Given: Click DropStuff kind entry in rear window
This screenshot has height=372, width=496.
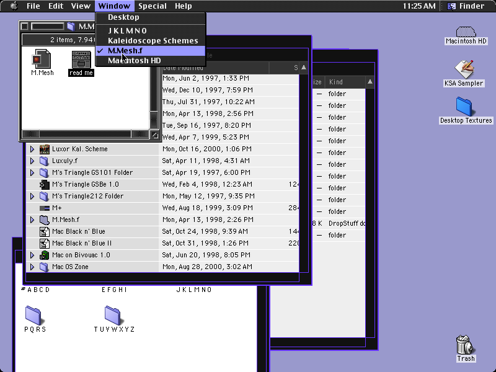Looking at the screenshot, I should point(347,223).
